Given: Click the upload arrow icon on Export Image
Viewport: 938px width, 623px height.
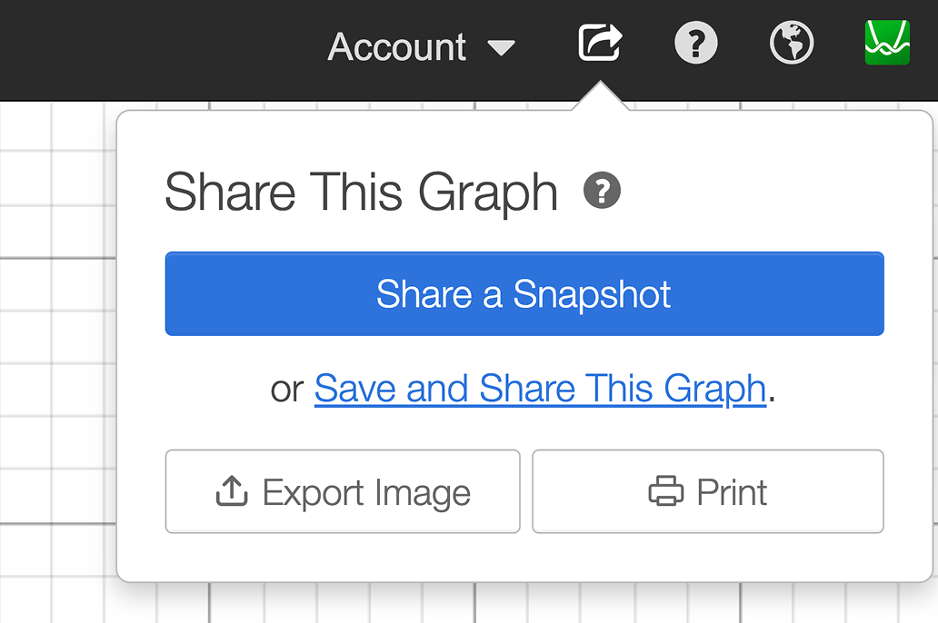Looking at the screenshot, I should tap(232, 491).
